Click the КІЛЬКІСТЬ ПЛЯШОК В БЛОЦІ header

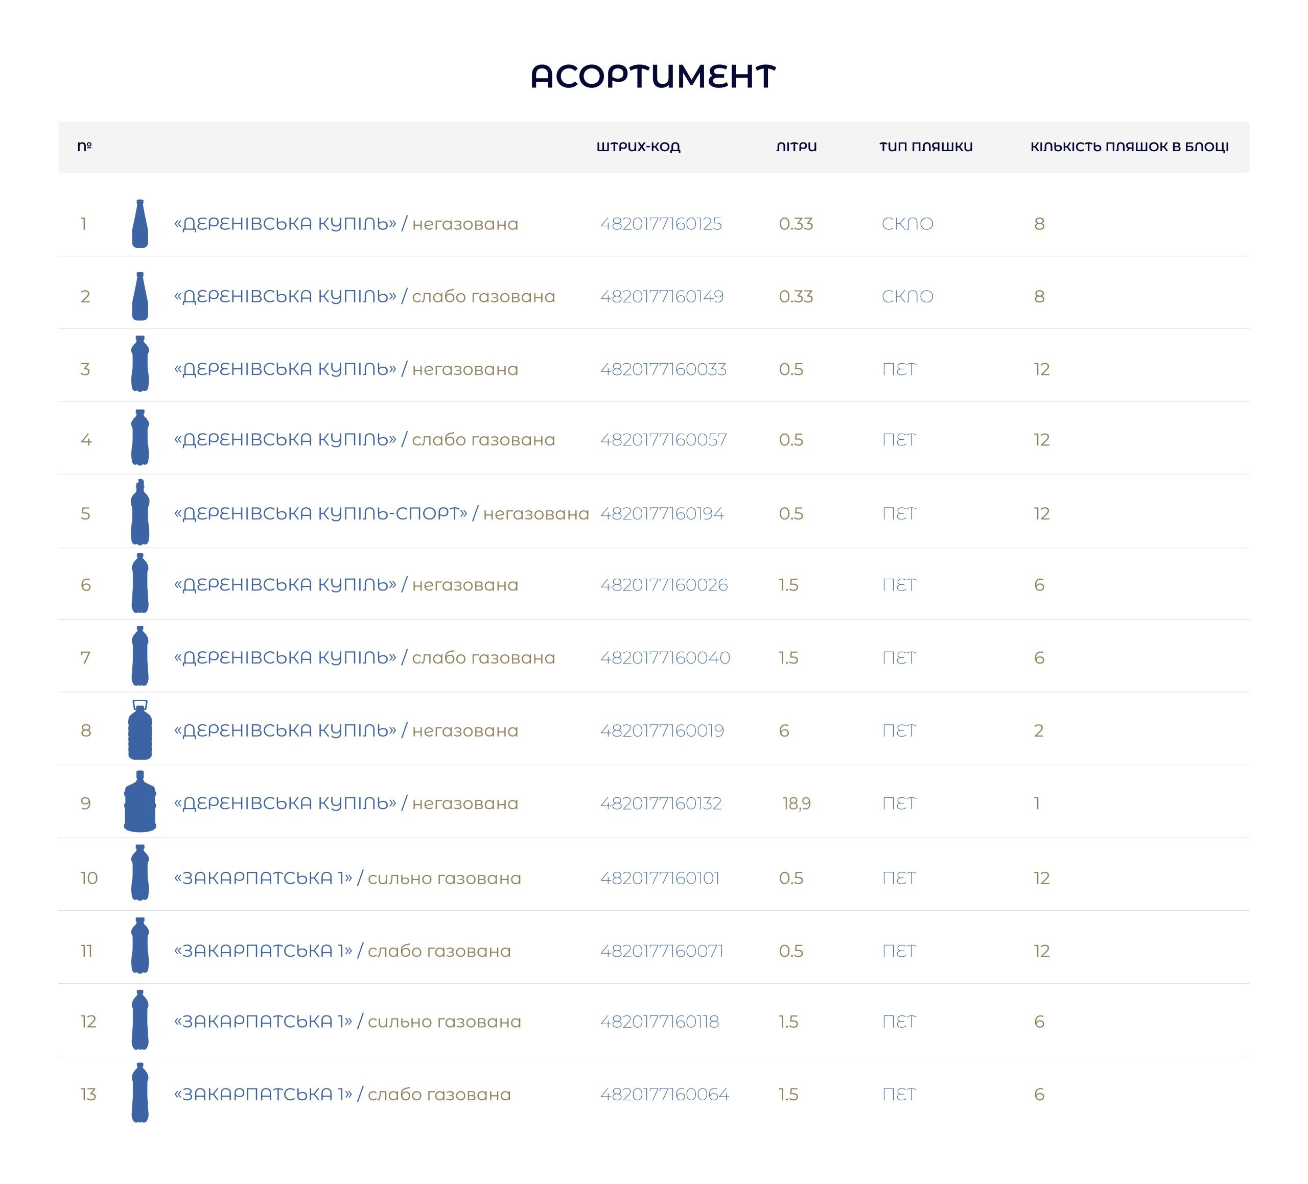click(x=1130, y=147)
